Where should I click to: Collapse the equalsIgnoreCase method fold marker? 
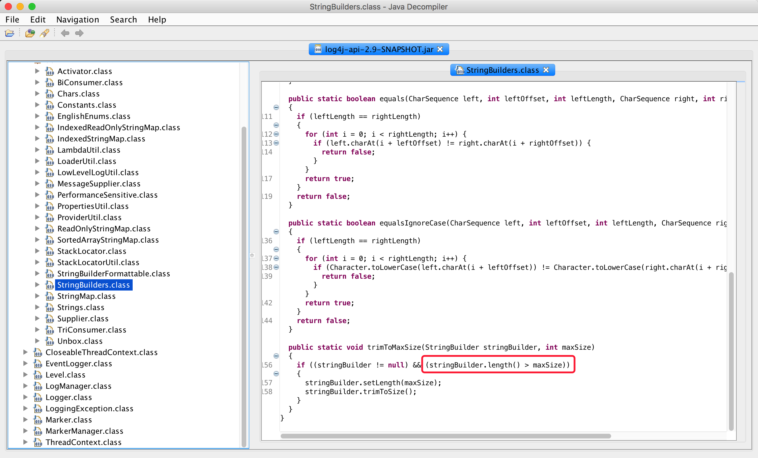tap(276, 232)
